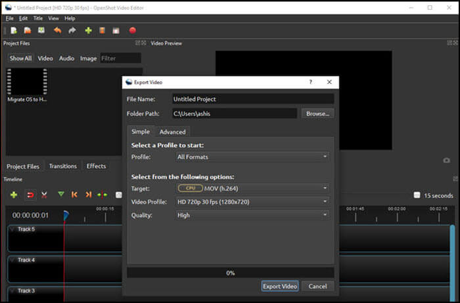
Task: Click the Browse... button
Action: (317, 113)
